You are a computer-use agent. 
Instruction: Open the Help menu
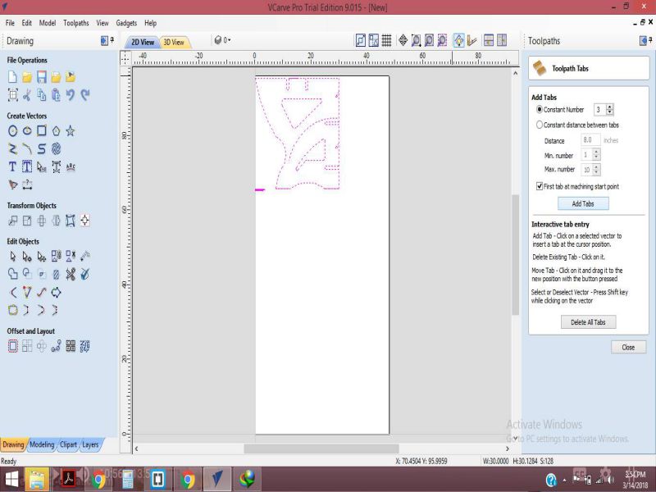coord(151,23)
